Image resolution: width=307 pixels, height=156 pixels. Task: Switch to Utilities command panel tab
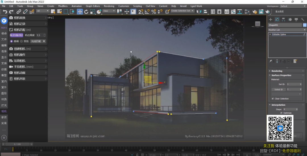[302, 19]
